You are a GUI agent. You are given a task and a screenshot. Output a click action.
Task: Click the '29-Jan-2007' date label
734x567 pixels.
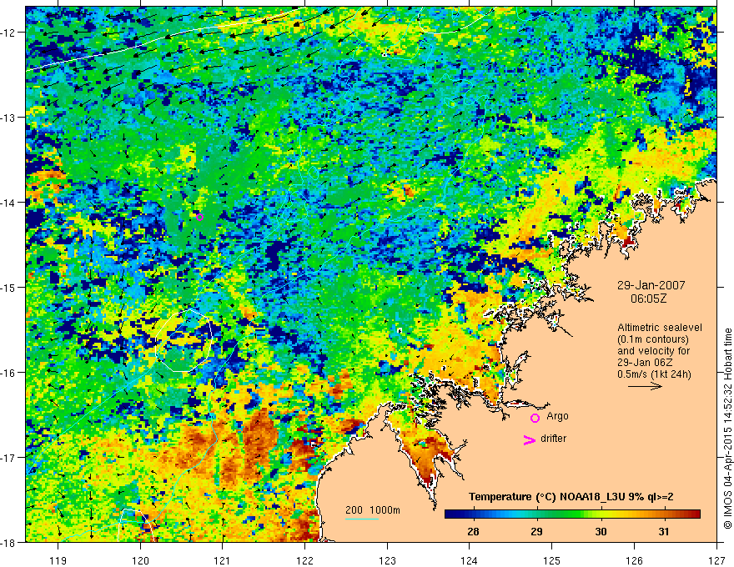(x=651, y=285)
